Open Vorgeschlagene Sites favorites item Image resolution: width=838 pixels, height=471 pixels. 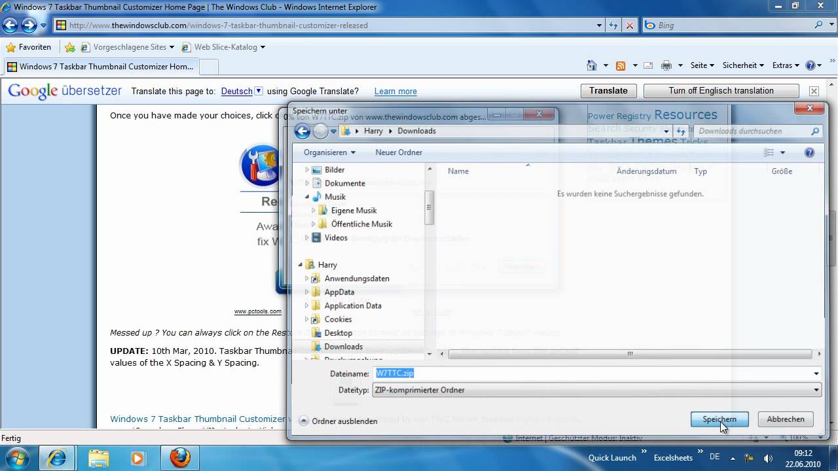[128, 47]
